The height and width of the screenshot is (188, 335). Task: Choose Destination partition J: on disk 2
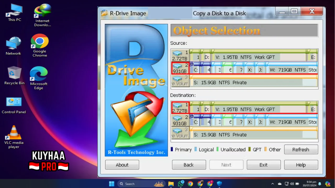(260, 120)
